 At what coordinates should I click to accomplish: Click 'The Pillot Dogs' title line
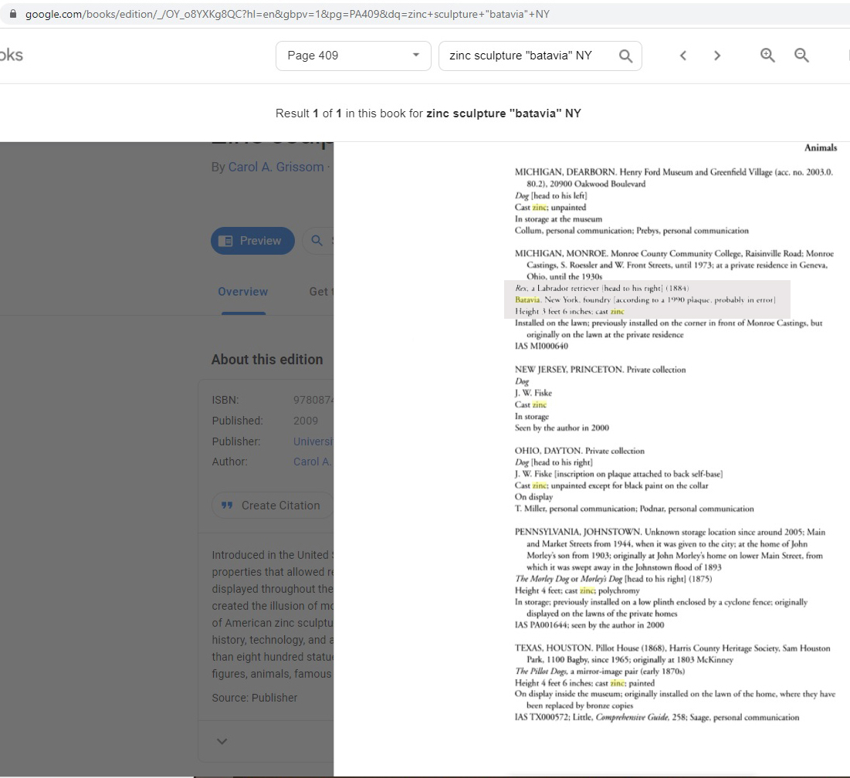point(600,671)
